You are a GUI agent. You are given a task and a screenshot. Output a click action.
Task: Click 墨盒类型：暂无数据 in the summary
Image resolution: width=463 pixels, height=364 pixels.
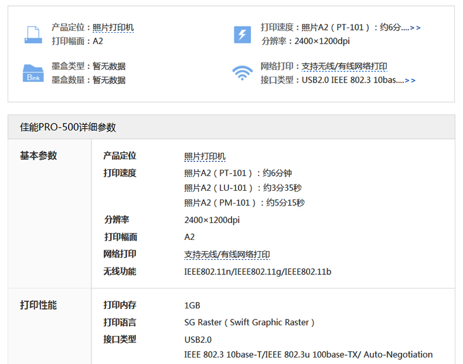88,66
